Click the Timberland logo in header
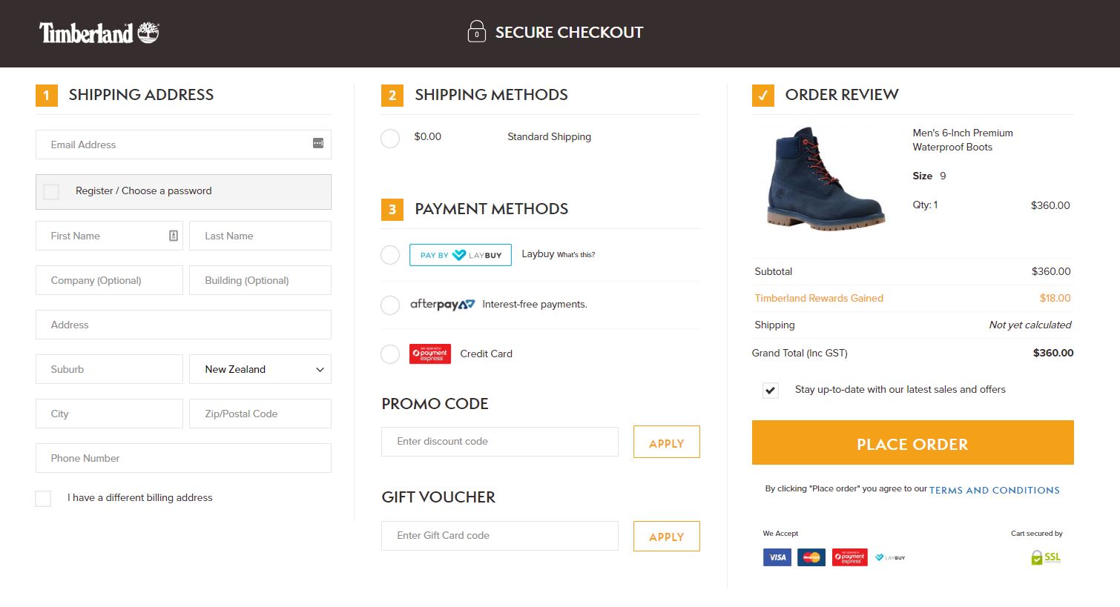 [99, 33]
